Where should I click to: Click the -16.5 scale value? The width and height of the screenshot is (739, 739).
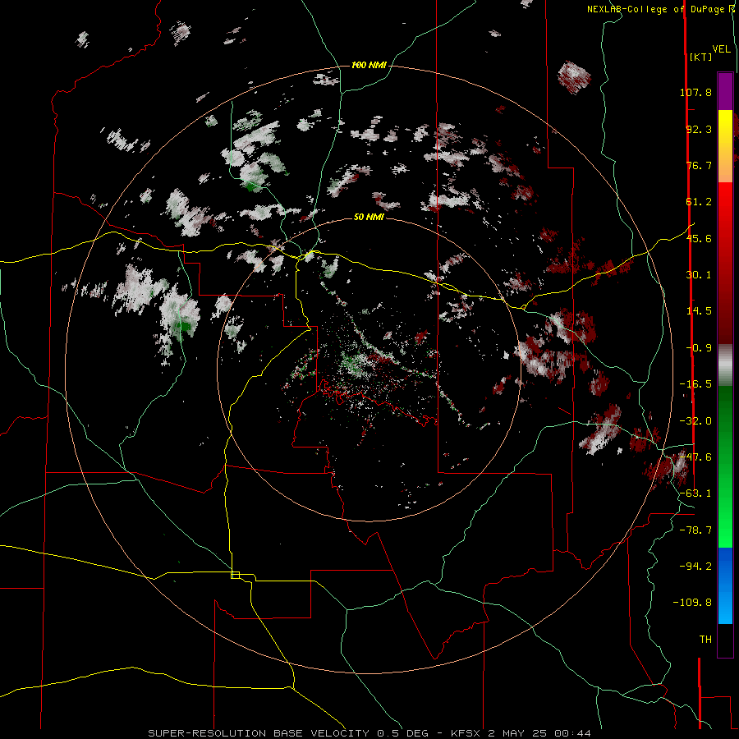pyautogui.click(x=695, y=384)
